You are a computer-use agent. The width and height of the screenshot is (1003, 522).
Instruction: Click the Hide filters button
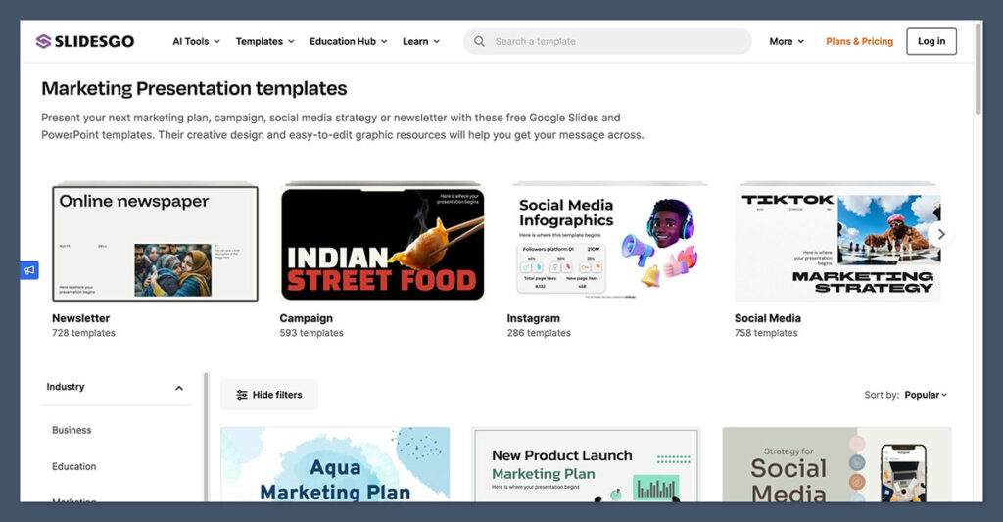pyautogui.click(x=269, y=395)
